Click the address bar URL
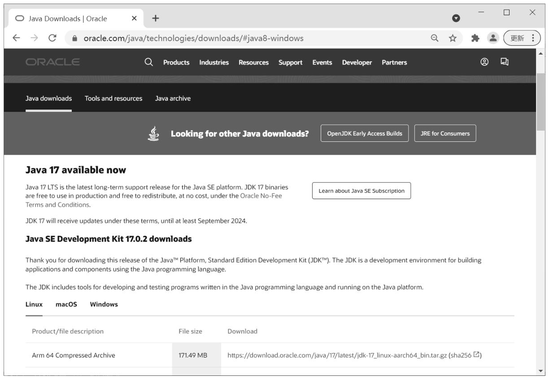The height and width of the screenshot is (379, 549). [193, 38]
